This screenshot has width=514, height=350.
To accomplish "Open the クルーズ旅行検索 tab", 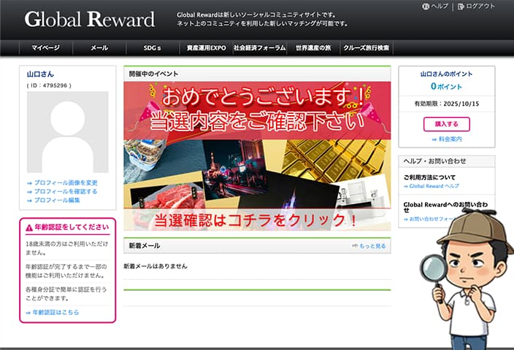I will 366,48.
